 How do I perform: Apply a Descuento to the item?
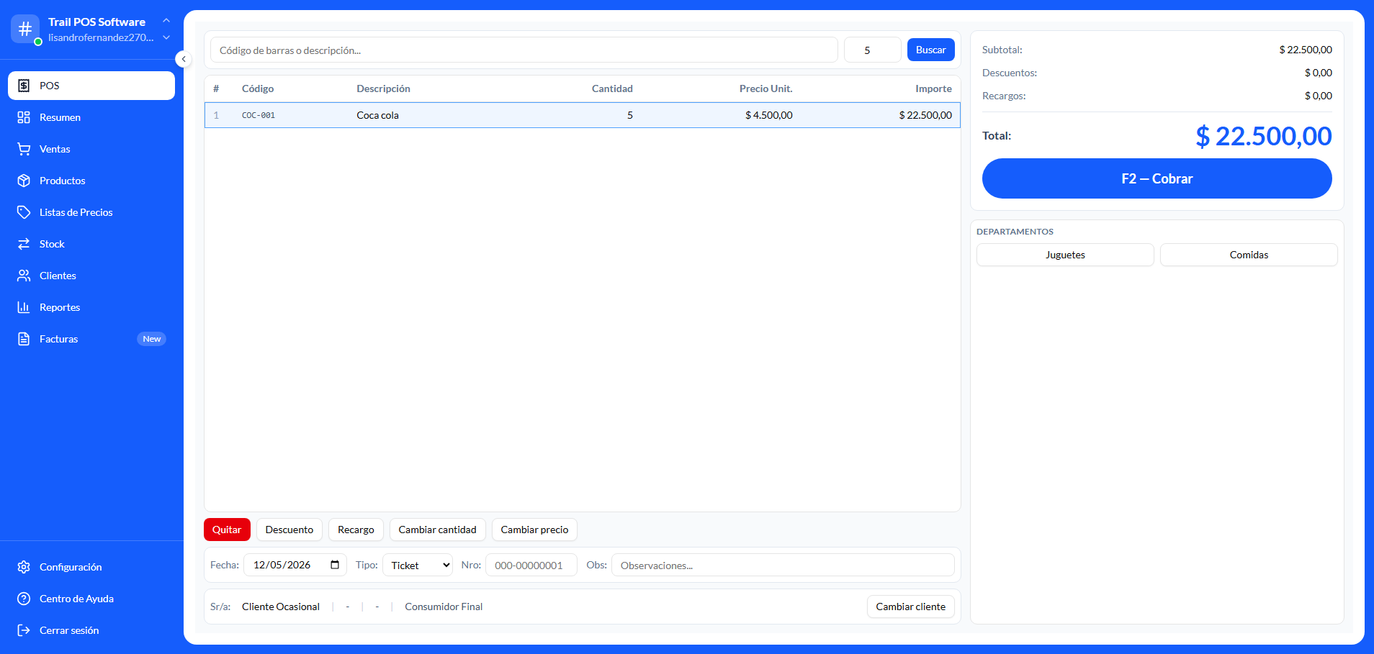[289, 530]
